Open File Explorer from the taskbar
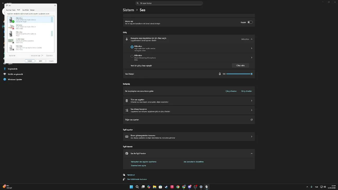The image size is (338, 190). pyautogui.click(x=154, y=187)
